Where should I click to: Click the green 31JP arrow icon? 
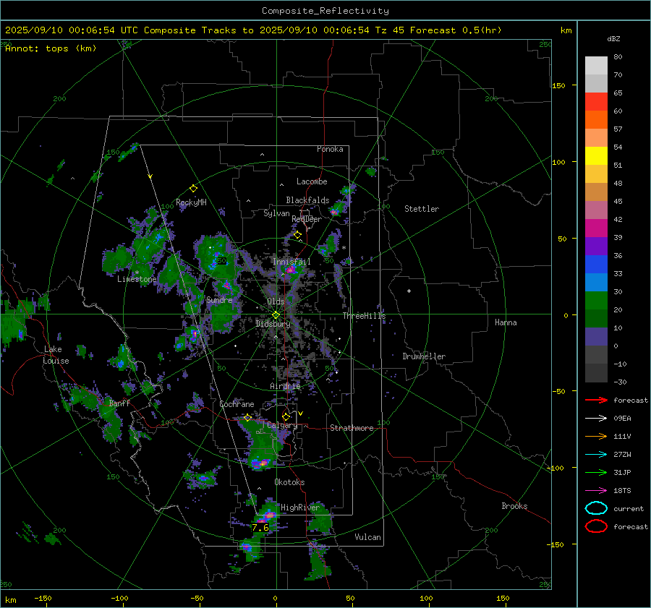[x=596, y=472]
